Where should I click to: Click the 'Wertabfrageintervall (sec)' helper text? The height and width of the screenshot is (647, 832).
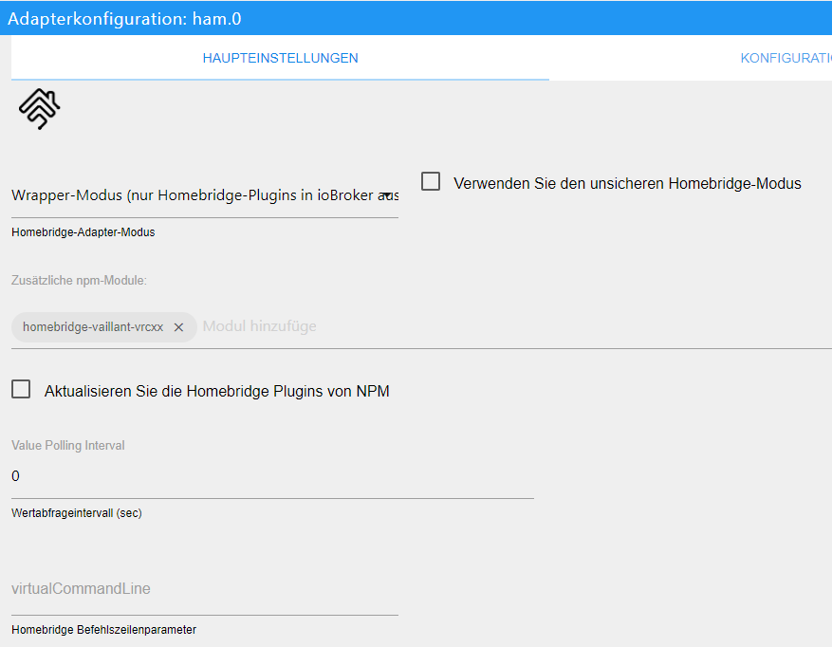click(x=77, y=513)
